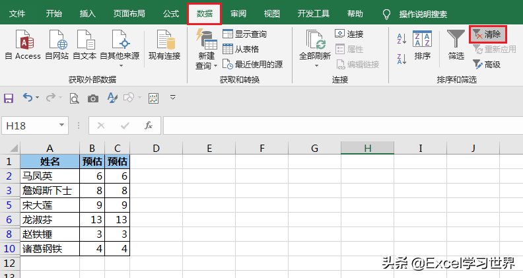Open the From Other Sources (自其他来源) menu

[120, 48]
